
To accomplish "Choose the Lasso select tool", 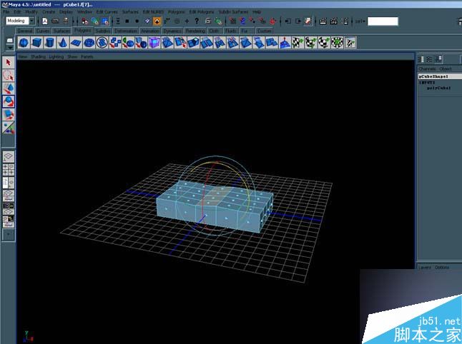I will click(x=9, y=75).
